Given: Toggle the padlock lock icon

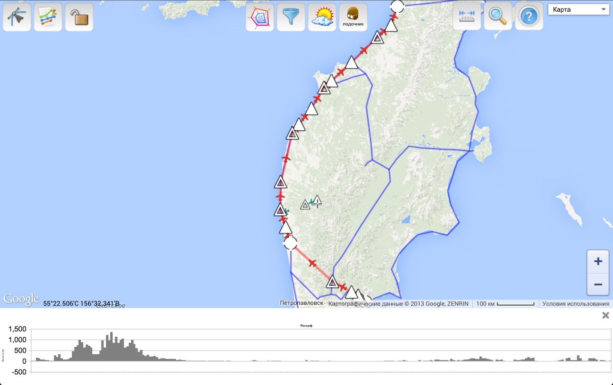Looking at the screenshot, I should coord(79,17).
